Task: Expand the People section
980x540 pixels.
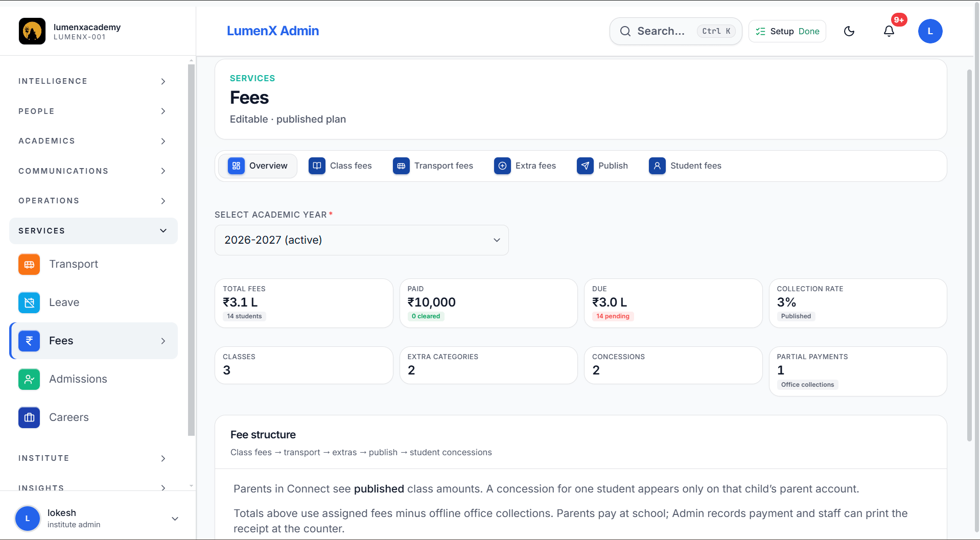Action: (x=93, y=111)
